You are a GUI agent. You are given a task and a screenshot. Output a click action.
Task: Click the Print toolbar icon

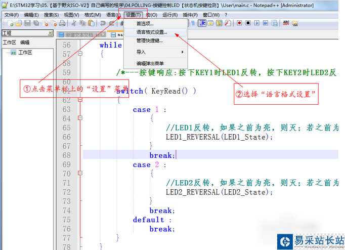click(63, 23)
